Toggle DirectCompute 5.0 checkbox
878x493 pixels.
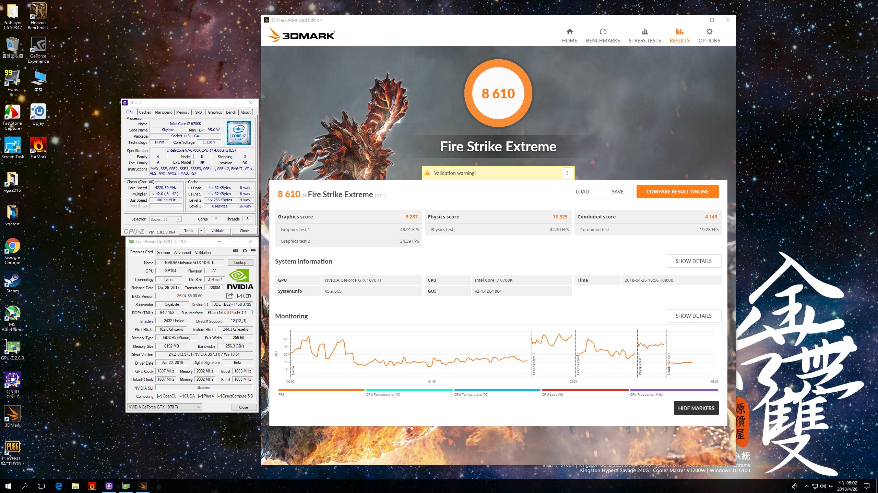[219, 396]
